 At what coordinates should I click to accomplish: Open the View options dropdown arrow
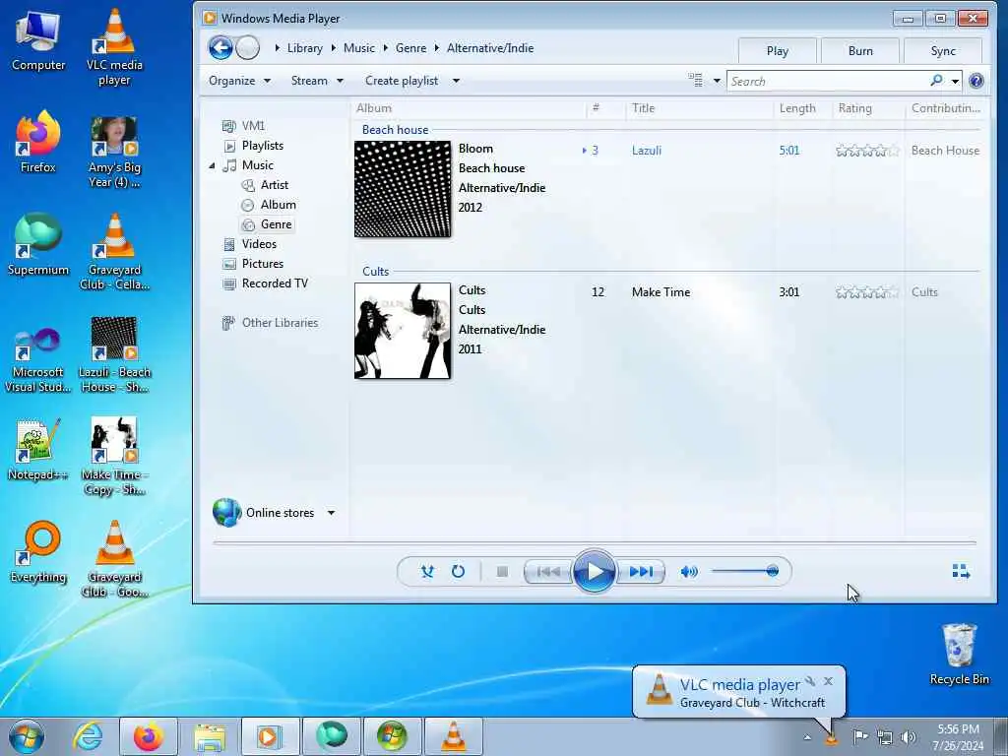click(x=717, y=81)
